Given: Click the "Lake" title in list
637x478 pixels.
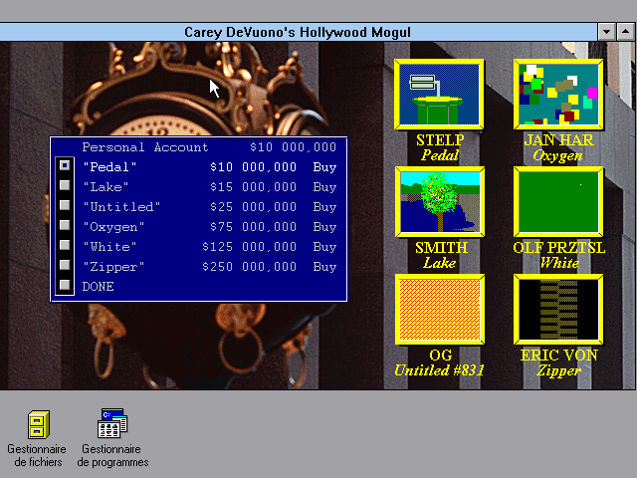Looking at the screenshot, I should click(106, 187).
